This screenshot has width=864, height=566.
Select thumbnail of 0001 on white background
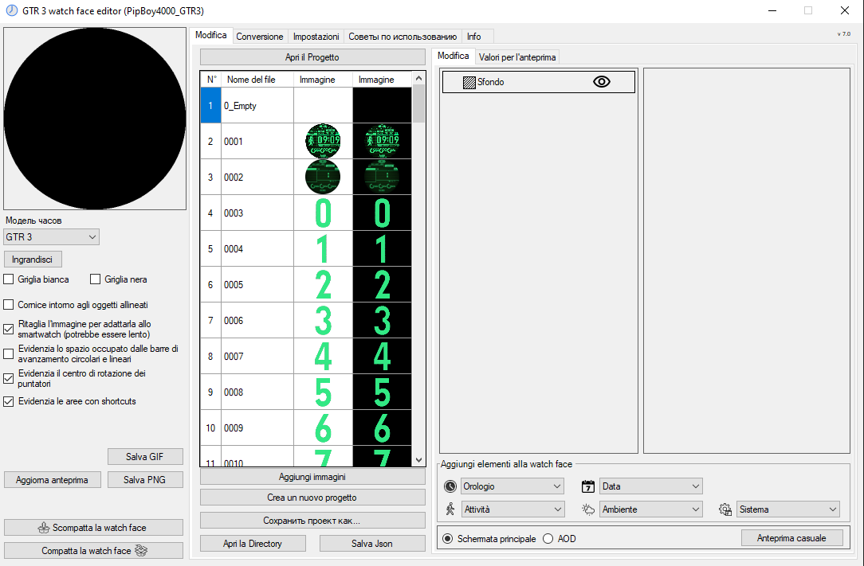tap(323, 141)
